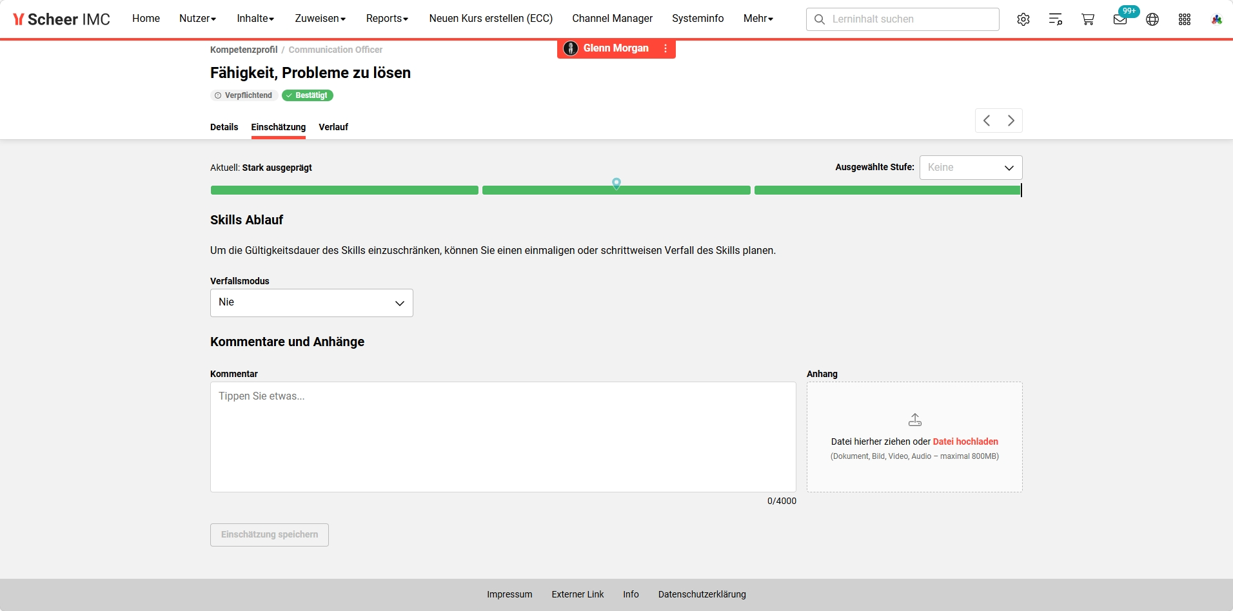The image size is (1233, 611).
Task: Select the first level segment of skill scale
Action: 344,190
